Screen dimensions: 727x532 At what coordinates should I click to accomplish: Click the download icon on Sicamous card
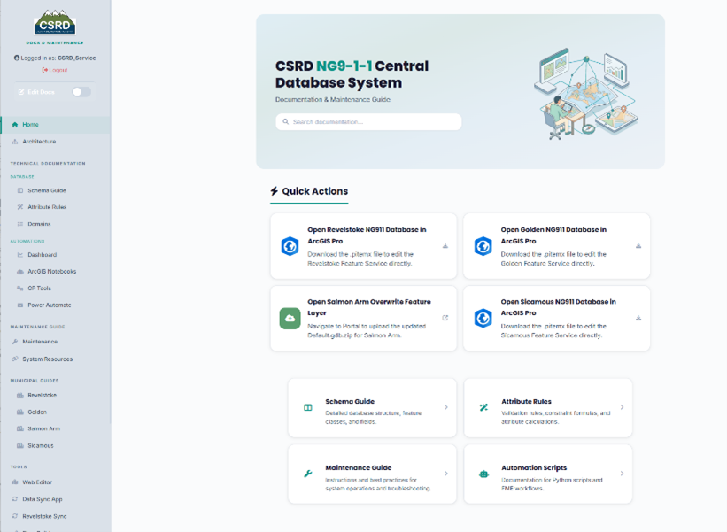pyautogui.click(x=638, y=318)
